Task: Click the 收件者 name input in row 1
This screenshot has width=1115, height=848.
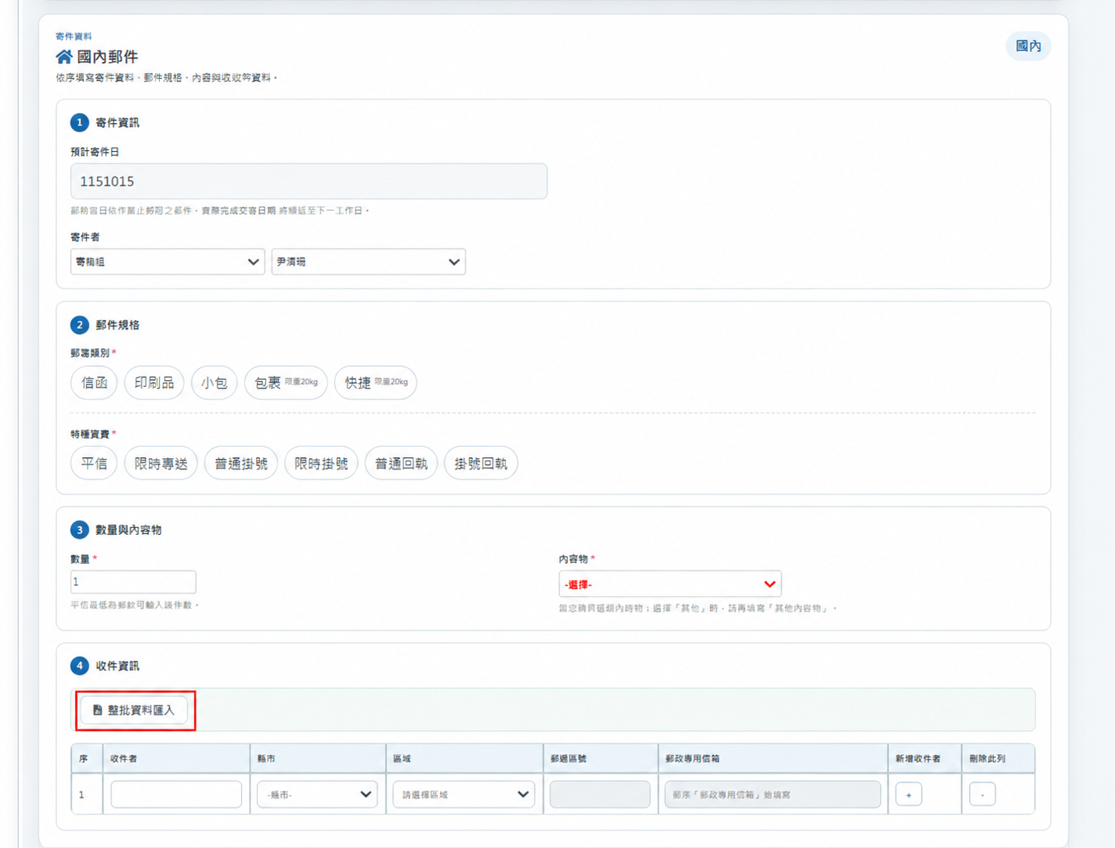Action: point(176,795)
